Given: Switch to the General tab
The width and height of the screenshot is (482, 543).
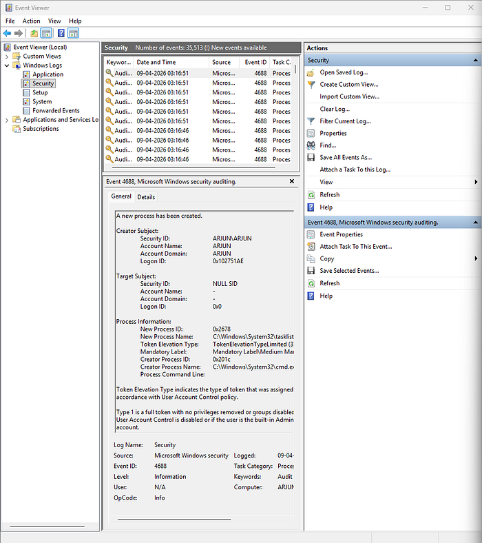Looking at the screenshot, I should [121, 196].
